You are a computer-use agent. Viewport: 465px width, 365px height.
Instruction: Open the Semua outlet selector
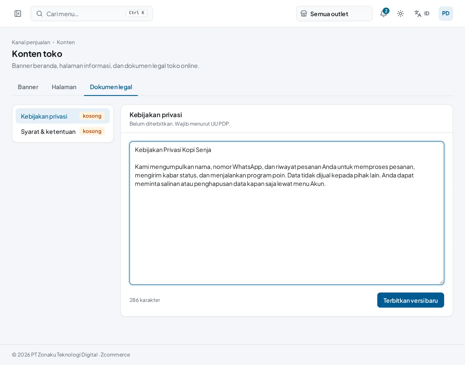334,14
